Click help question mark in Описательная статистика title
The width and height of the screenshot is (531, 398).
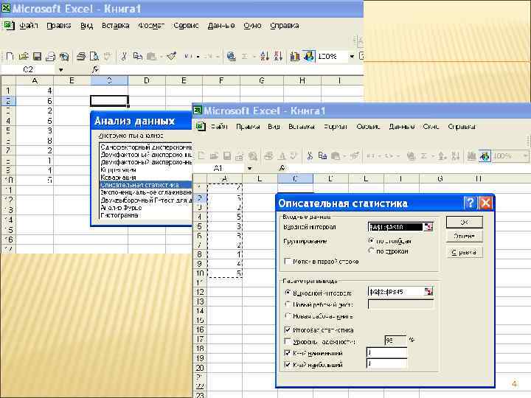click(x=471, y=203)
